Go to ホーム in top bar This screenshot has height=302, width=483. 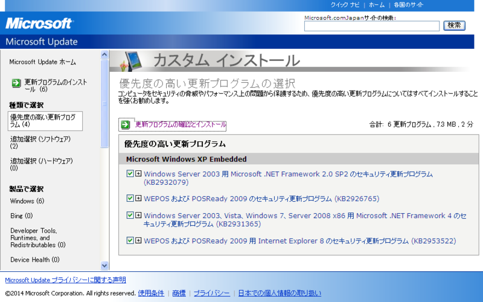(x=377, y=5)
